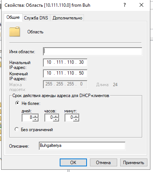Select the 'Общие' tab
This screenshot has width=153, height=172.
coord(13,17)
